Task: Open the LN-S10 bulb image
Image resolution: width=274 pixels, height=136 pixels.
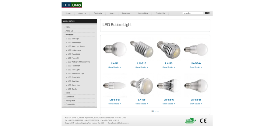Action: [x=142, y=49]
